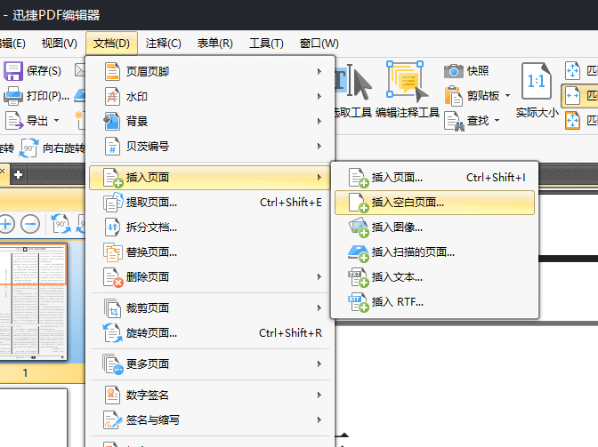
Task: Open the 查找 dropdown arrow
Action: (497, 121)
